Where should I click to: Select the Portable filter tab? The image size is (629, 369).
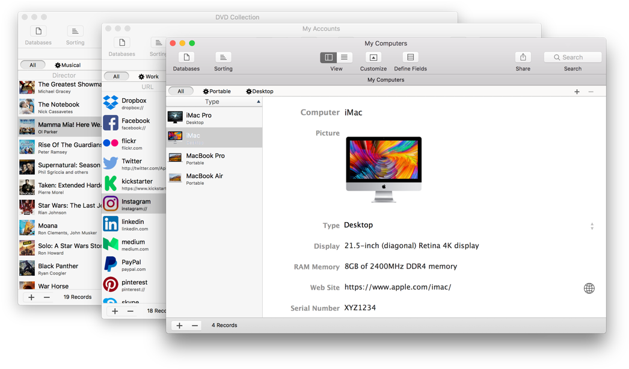point(216,91)
